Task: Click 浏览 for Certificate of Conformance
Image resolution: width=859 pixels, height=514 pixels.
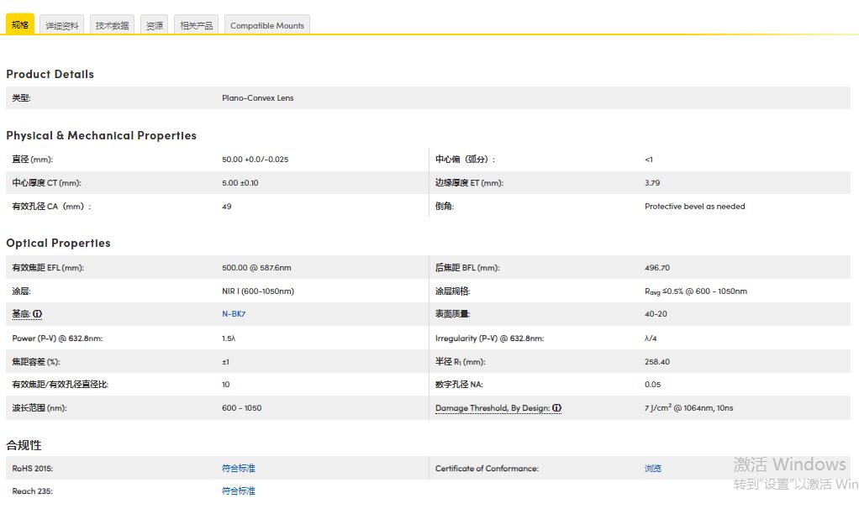Action: pos(653,469)
